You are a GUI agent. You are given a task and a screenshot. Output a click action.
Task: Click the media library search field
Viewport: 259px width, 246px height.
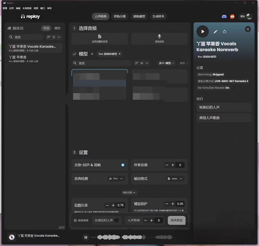26,37
